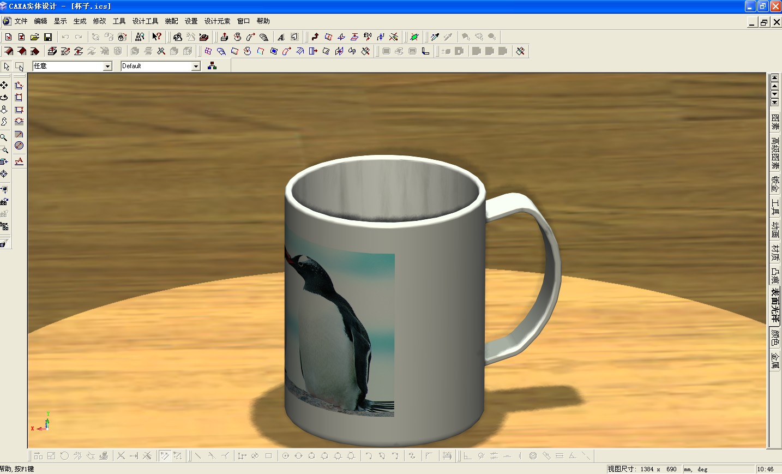This screenshot has width=782, height=474.
Task: Restore the inner document window
Action: tap(764, 22)
